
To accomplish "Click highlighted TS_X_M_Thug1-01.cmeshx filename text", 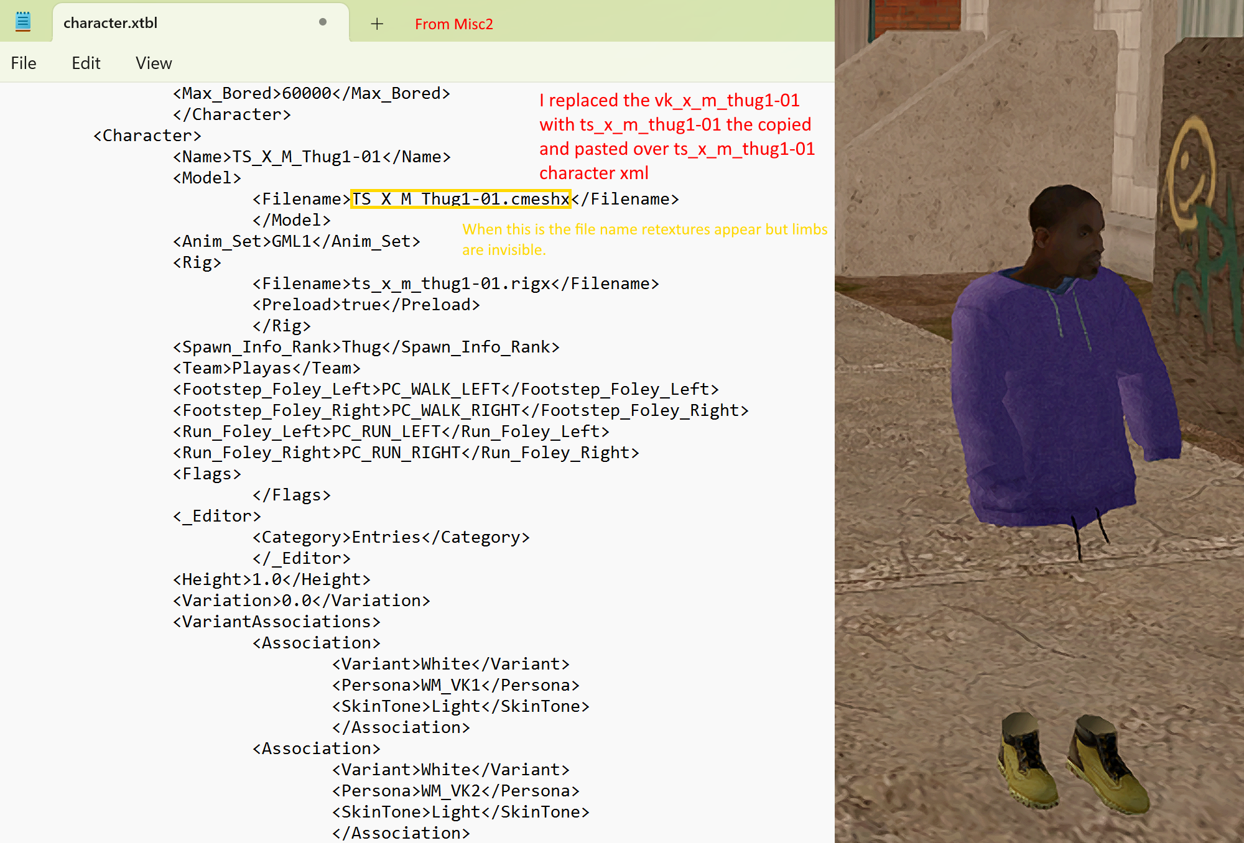I will [461, 199].
